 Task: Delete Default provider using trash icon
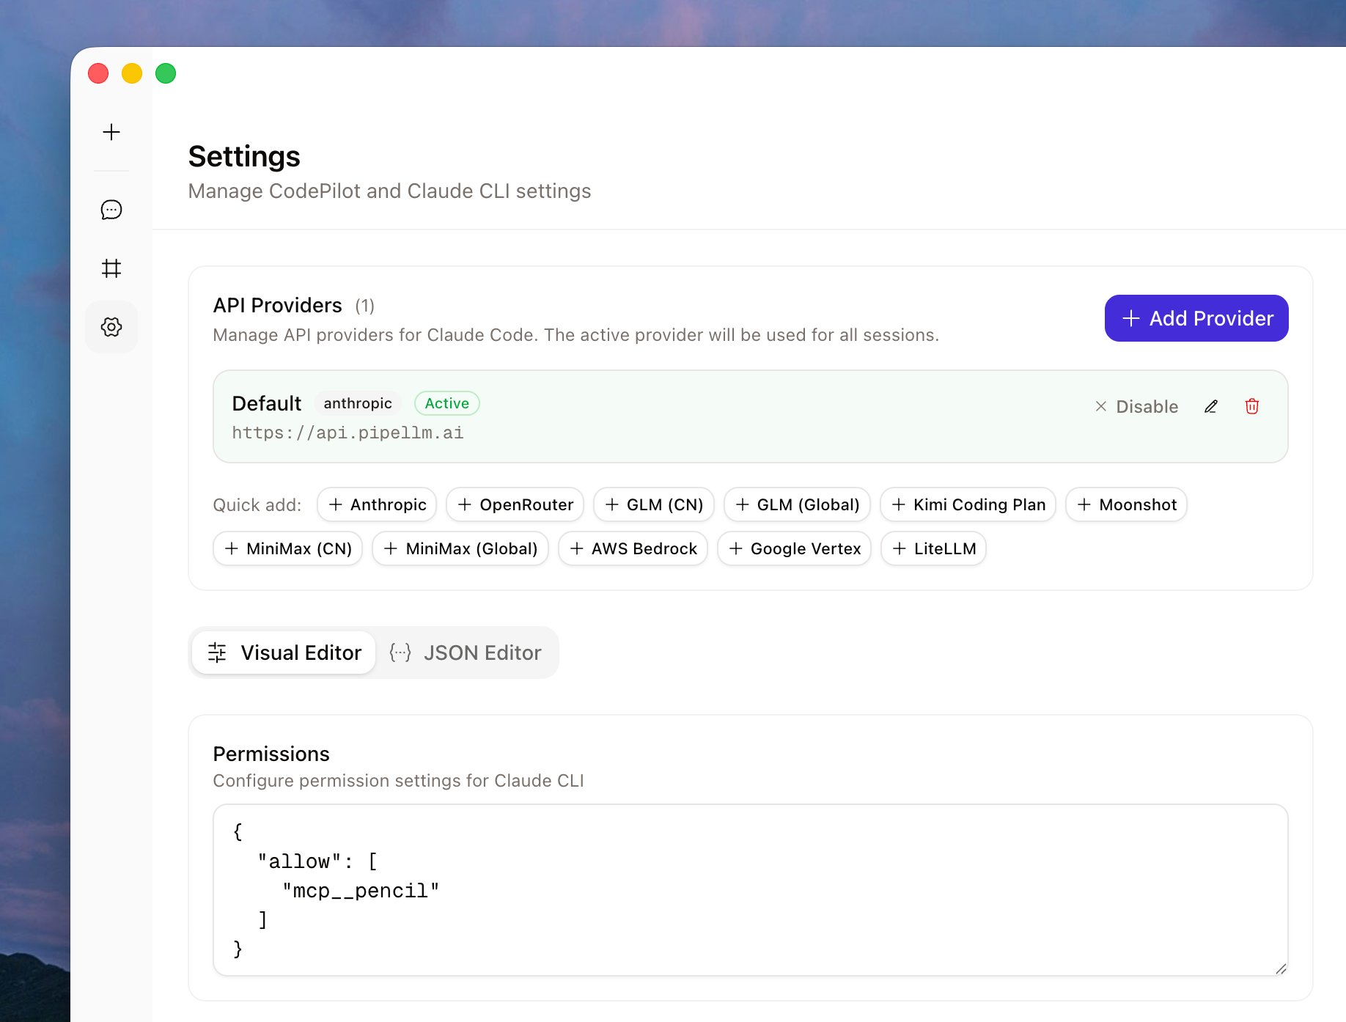click(x=1252, y=406)
